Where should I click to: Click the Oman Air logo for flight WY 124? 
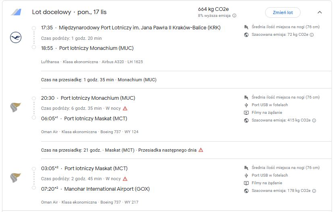coord(16,107)
